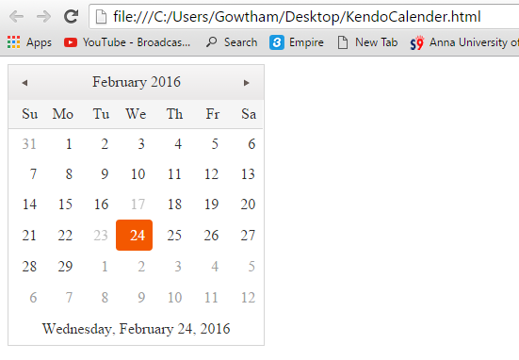Image resolution: width=519 pixels, height=360 pixels.
Task: Select January 31 greyed date
Action: (29, 144)
